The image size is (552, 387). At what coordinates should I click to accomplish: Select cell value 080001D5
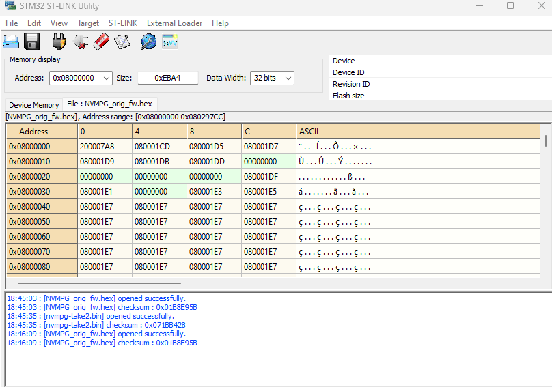[x=214, y=147]
